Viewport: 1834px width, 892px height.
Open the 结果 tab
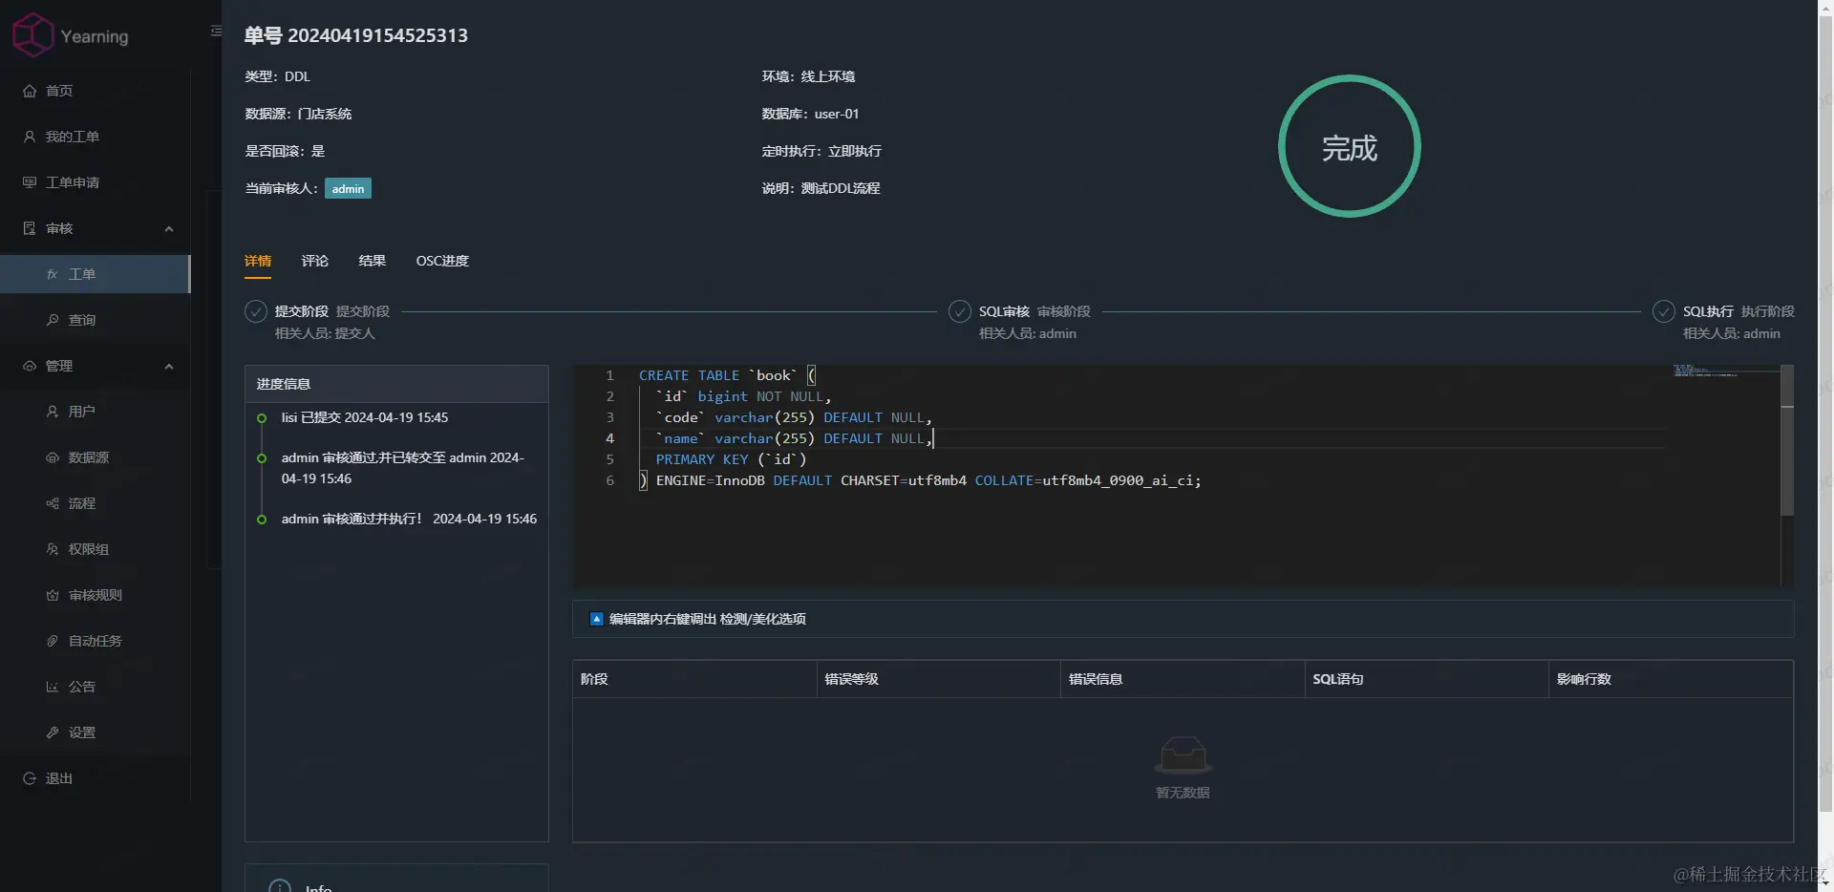[373, 261]
